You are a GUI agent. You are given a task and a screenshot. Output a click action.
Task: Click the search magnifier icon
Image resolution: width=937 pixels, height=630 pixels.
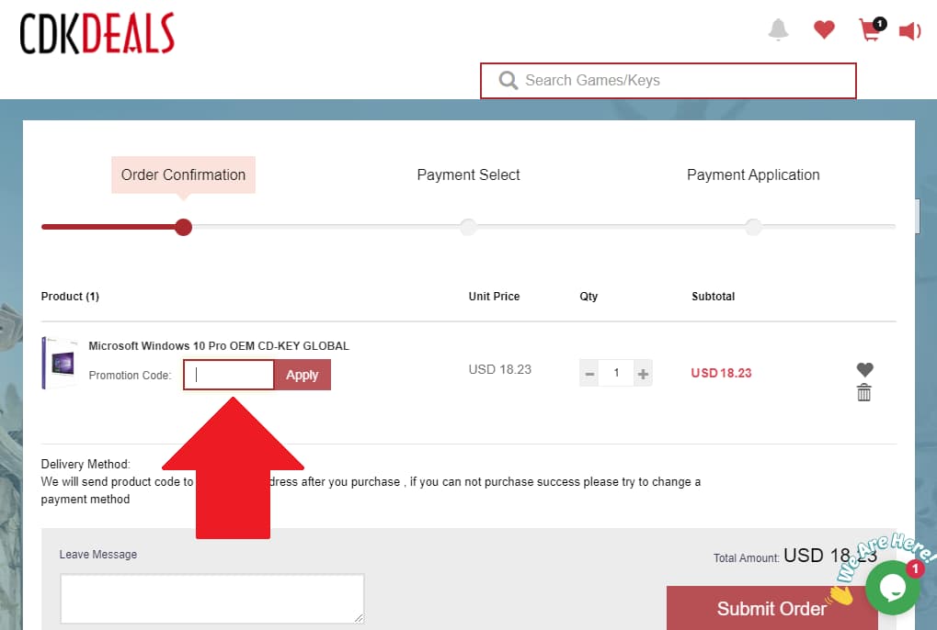[x=508, y=80]
